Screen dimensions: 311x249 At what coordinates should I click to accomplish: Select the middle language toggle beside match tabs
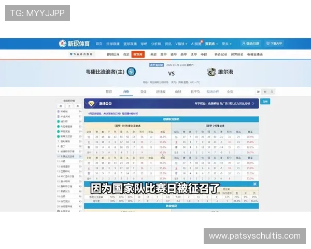tap(265, 91)
